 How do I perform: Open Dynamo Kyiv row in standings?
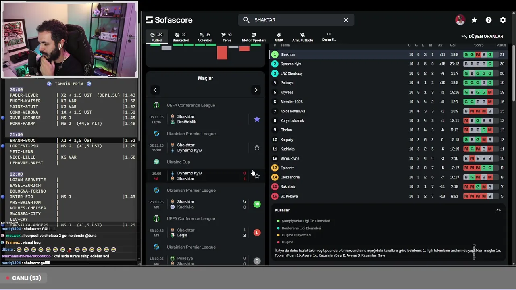(x=389, y=64)
